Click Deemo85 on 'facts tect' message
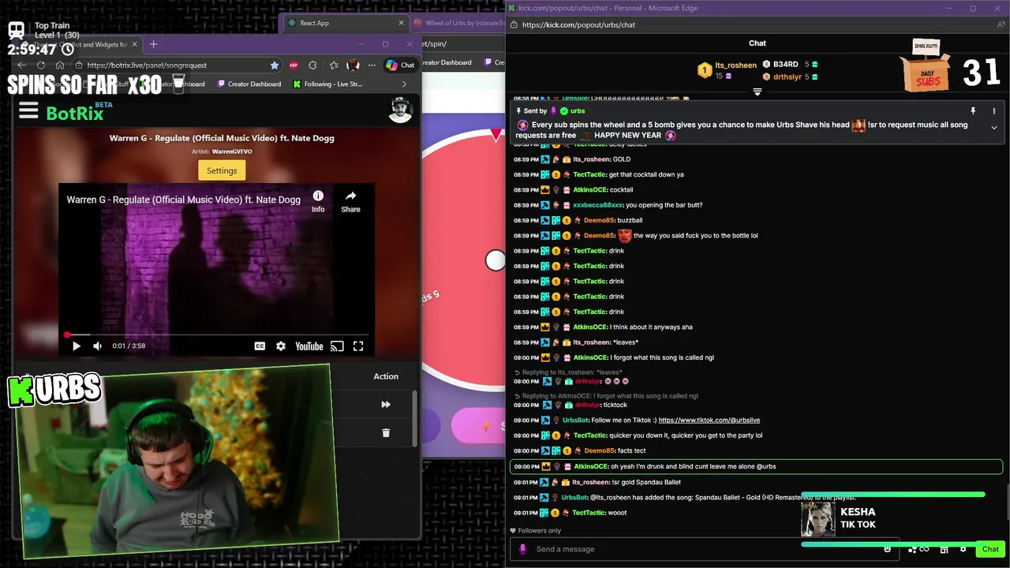The height and width of the screenshot is (568, 1010). pos(599,451)
